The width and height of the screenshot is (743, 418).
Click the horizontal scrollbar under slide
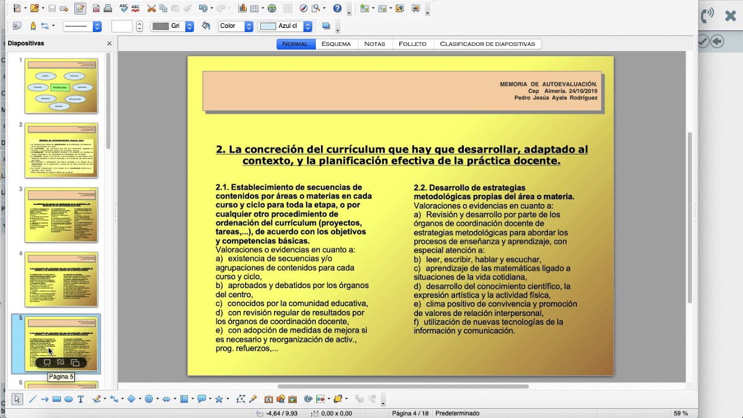coord(403,386)
